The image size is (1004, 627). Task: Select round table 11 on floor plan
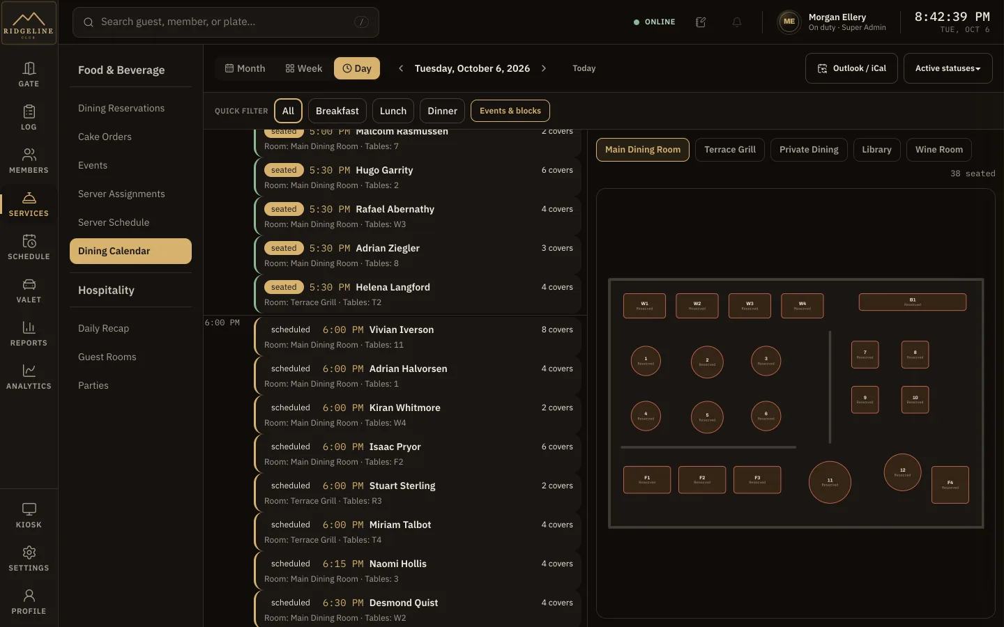(830, 482)
